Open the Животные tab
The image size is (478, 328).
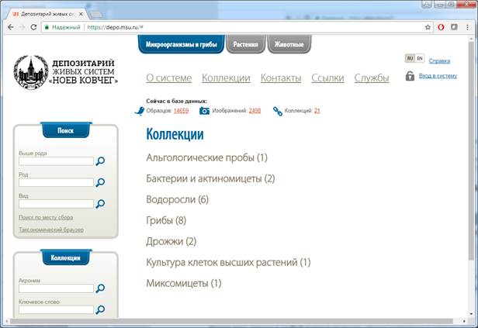tap(289, 45)
